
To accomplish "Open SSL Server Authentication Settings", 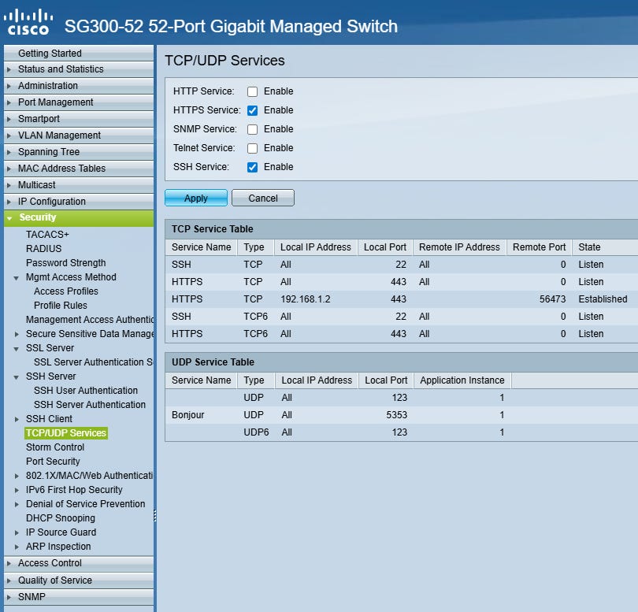I will [93, 362].
